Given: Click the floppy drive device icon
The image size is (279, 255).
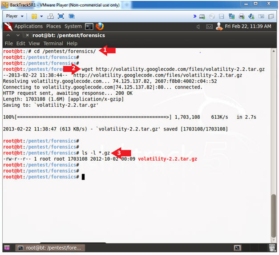Looking at the screenshot, I should [x=222, y=16].
